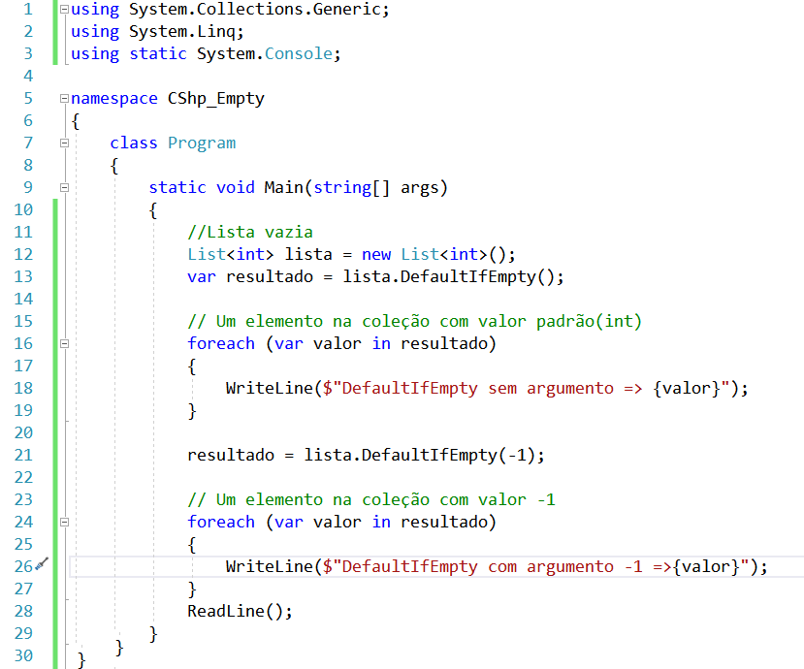Collapse the Main method block
The height and width of the screenshot is (669, 804).
(x=64, y=188)
